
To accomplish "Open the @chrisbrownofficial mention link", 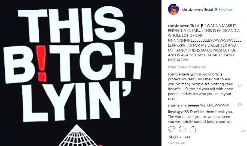I will tap(207, 74).
